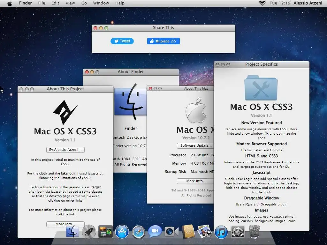The height and width of the screenshot is (245, 327).
Task: Click the Modern Browser Supported heading
Action: coord(262,144)
